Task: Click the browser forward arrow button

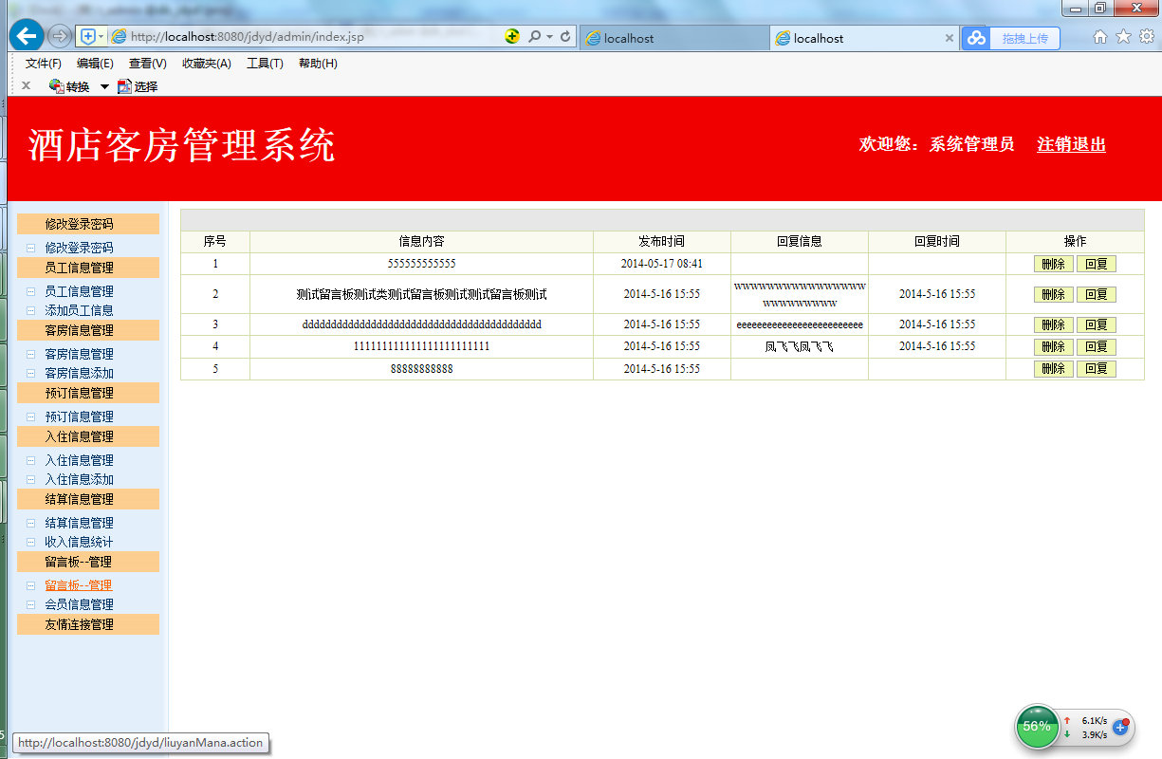Action: tap(59, 37)
